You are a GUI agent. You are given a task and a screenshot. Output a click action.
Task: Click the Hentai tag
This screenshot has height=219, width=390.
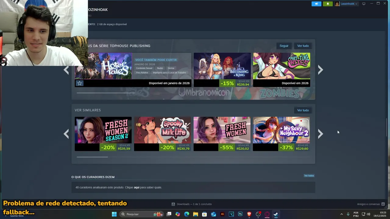(171, 68)
